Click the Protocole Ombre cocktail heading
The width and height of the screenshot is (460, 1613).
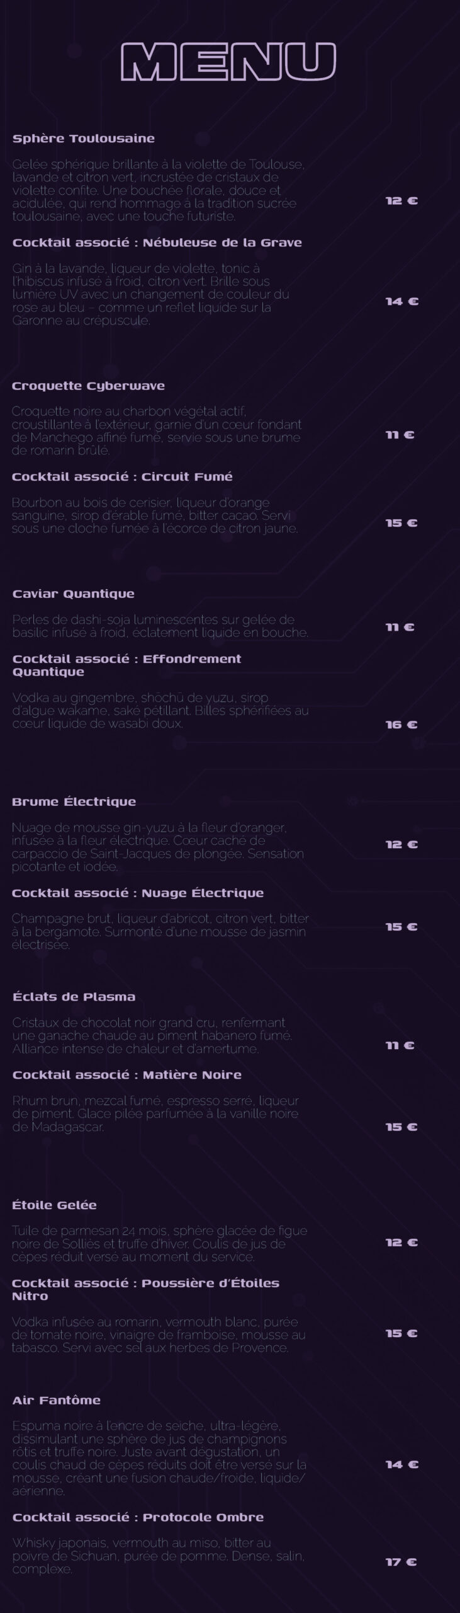[x=138, y=1518]
